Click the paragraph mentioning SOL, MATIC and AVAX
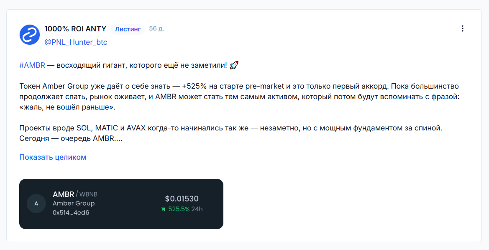 pos(230,133)
